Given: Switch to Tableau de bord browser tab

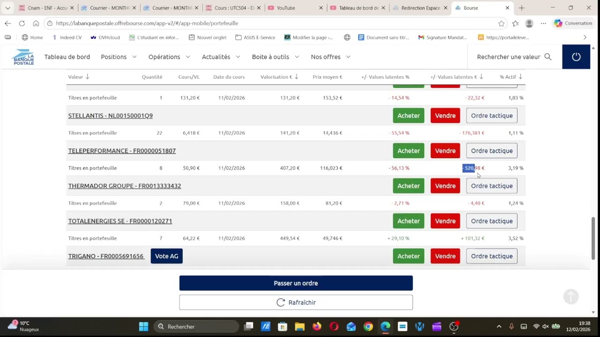Looking at the screenshot, I should [x=357, y=8].
